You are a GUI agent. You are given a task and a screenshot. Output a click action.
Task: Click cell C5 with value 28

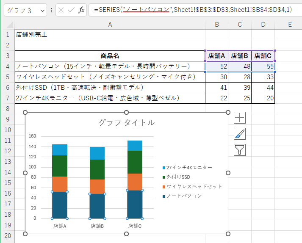(x=240, y=77)
